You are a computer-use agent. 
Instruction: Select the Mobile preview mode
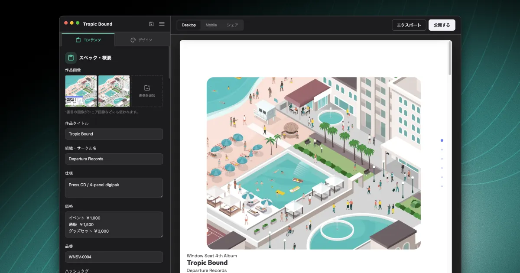tap(211, 25)
